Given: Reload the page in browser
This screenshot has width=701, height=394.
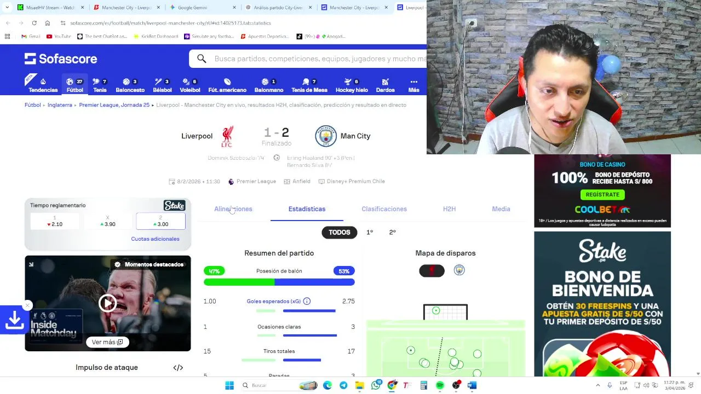Looking at the screenshot, I should pyautogui.click(x=34, y=23).
